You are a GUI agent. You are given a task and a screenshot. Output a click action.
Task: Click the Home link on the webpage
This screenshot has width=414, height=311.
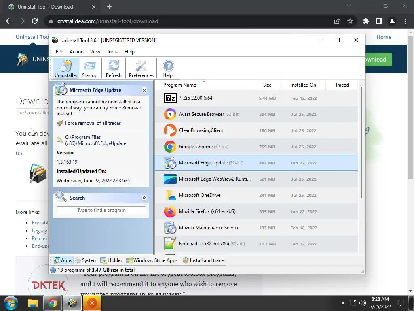(x=384, y=37)
